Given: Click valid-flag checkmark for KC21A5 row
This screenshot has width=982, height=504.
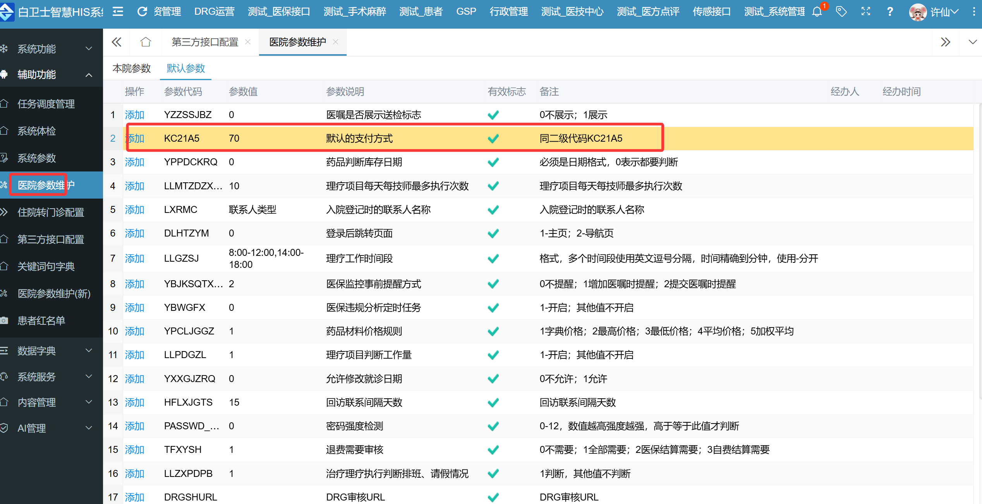Looking at the screenshot, I should click(x=493, y=139).
